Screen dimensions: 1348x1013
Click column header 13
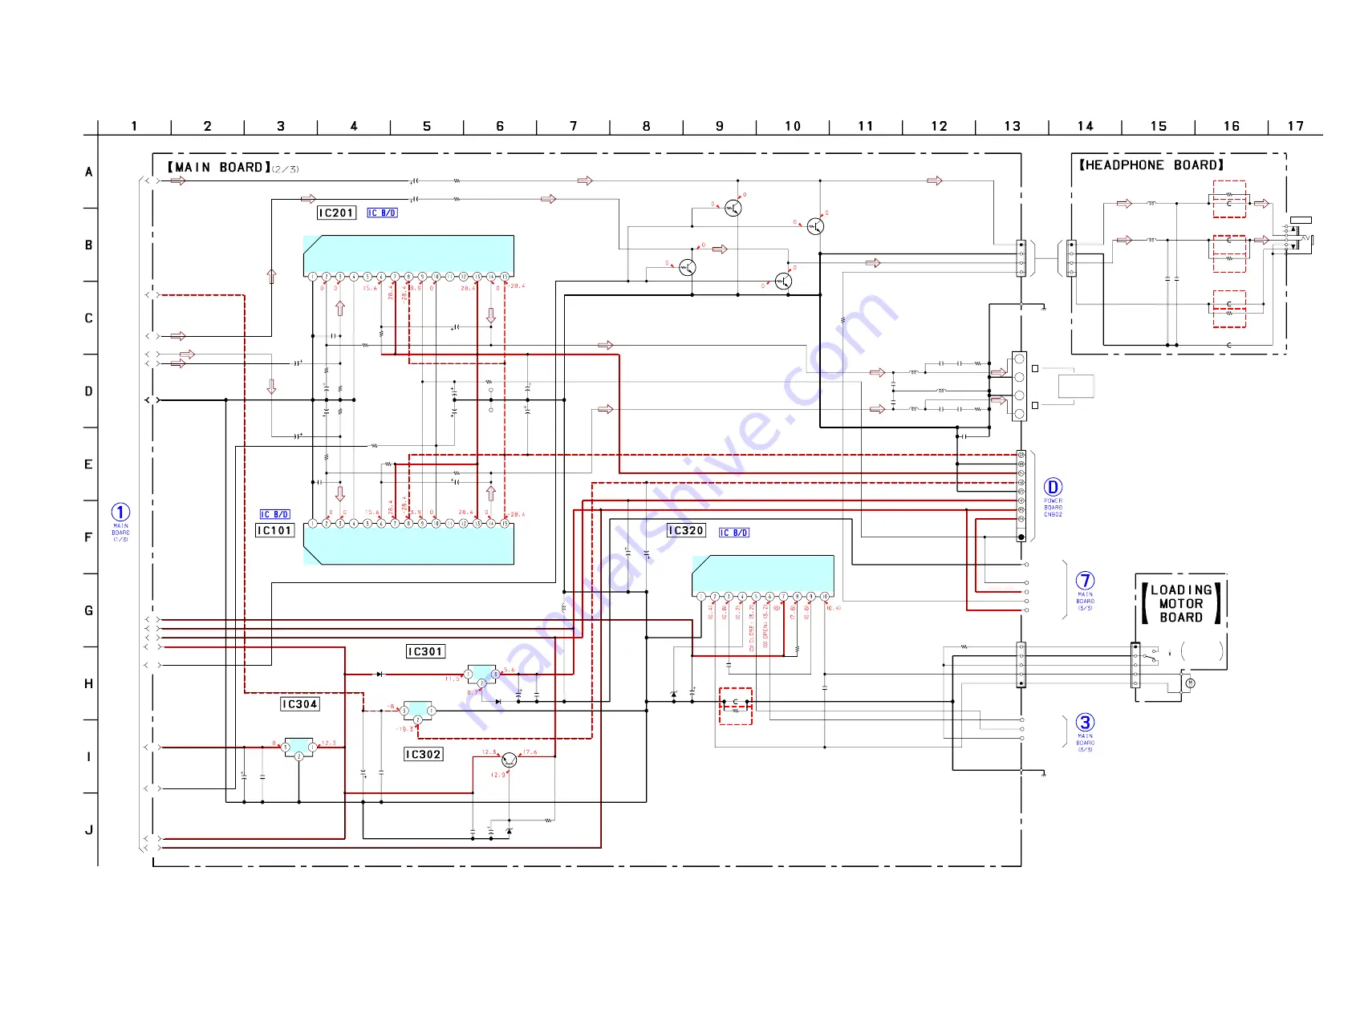point(1013,126)
